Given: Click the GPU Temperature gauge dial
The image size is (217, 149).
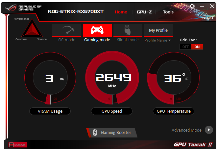Looking at the screenshot, I should click(x=173, y=78).
